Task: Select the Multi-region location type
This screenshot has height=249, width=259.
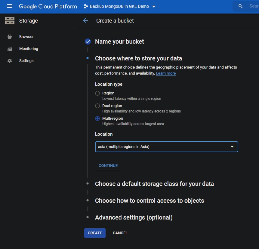Action: click(97, 118)
